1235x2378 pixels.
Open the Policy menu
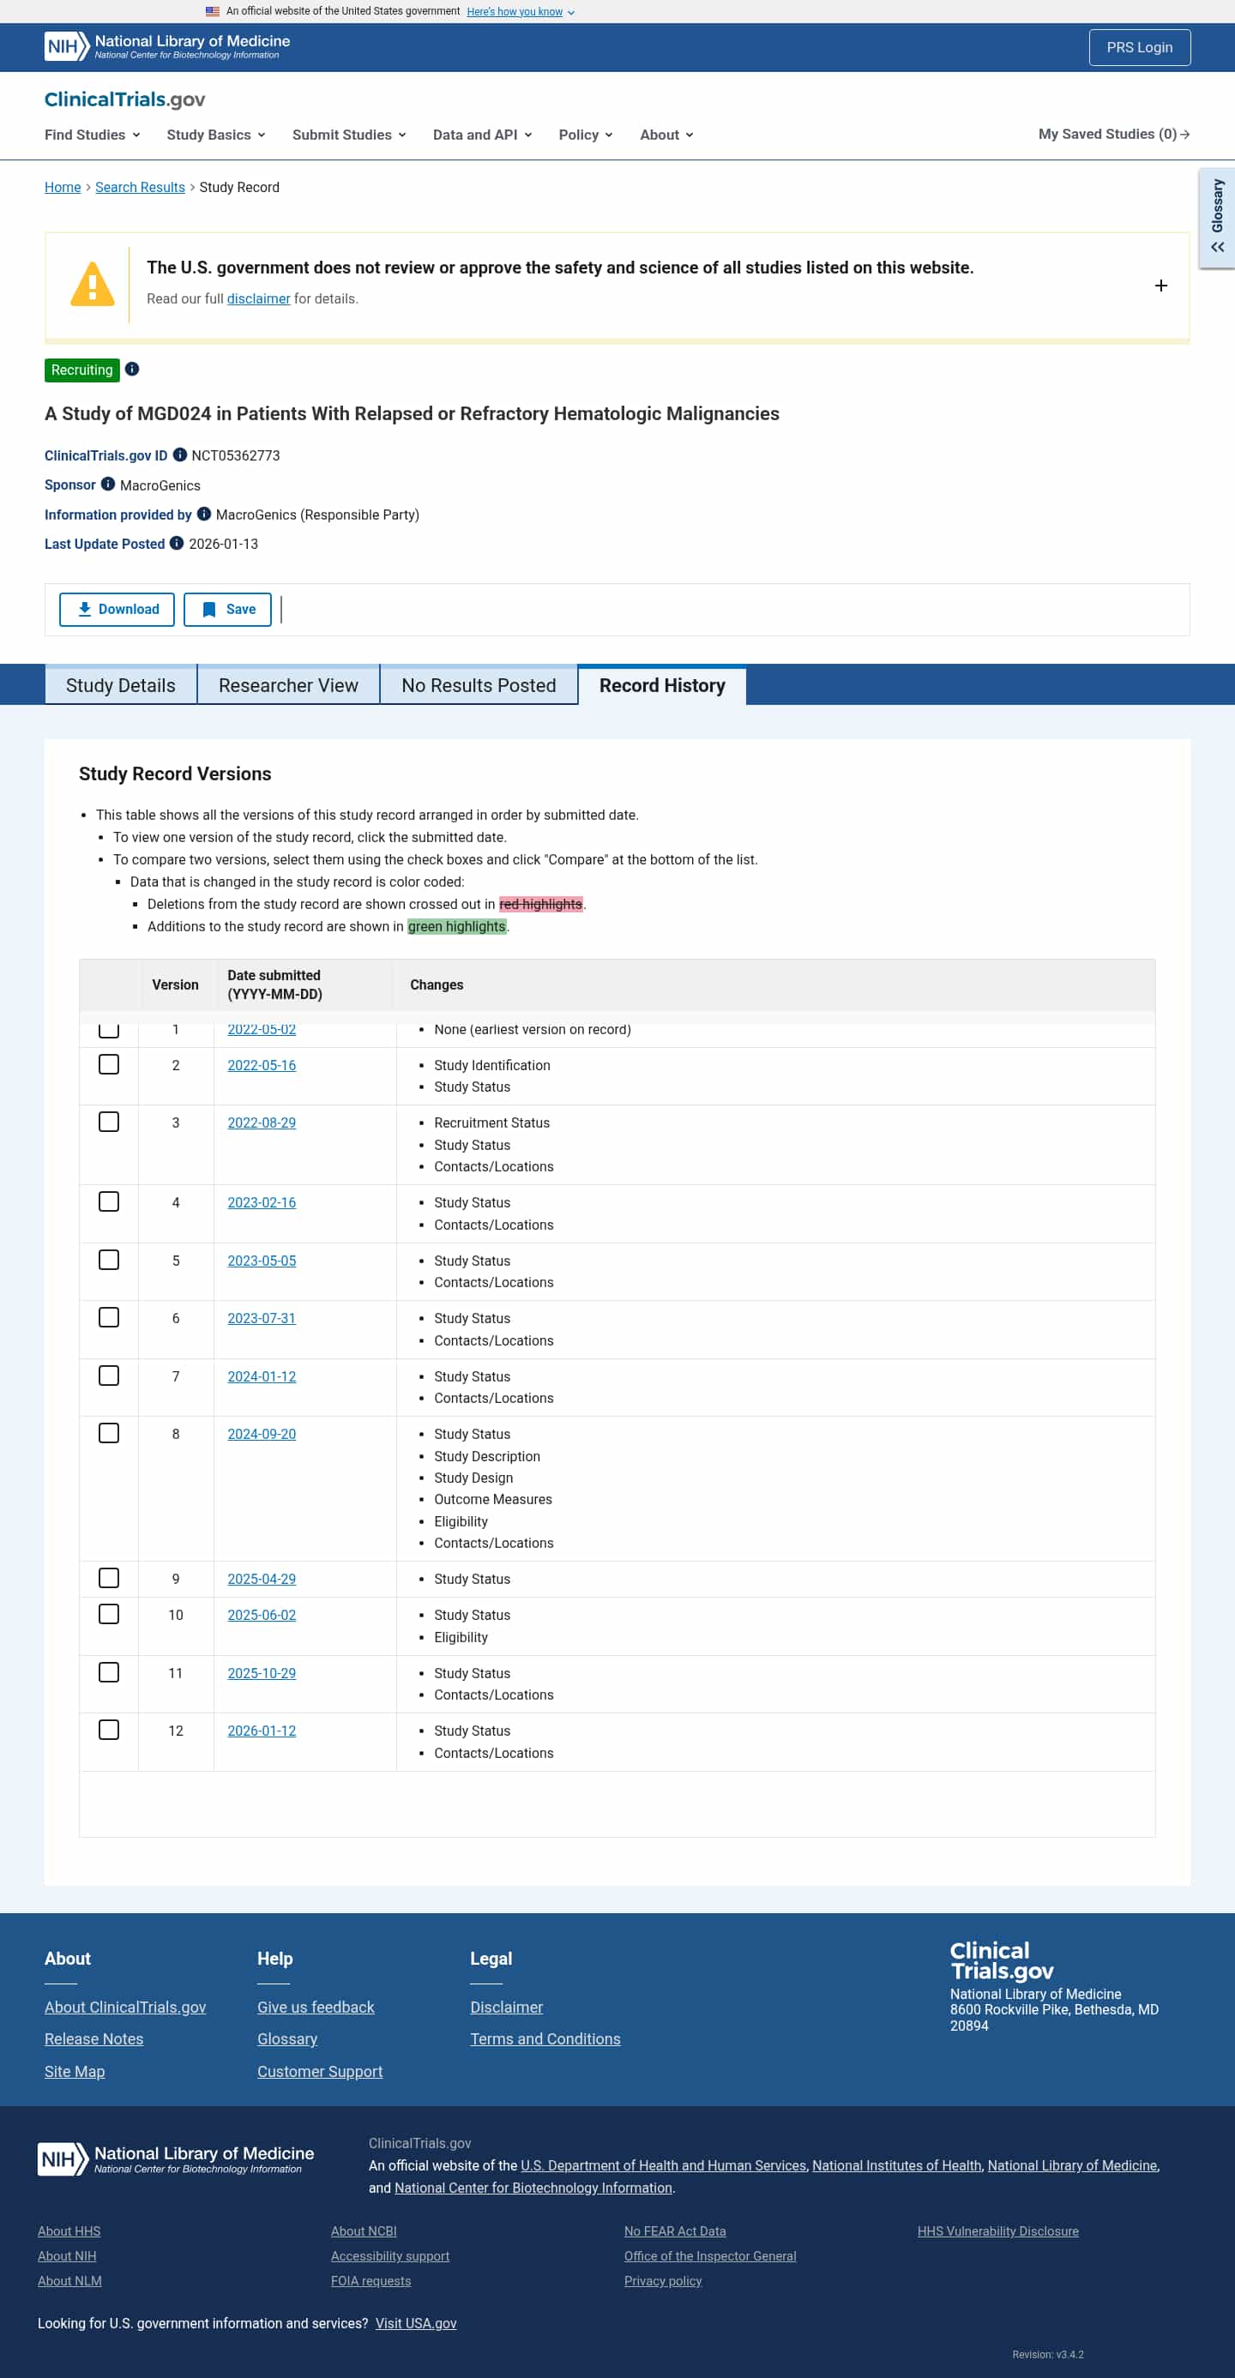tap(585, 135)
